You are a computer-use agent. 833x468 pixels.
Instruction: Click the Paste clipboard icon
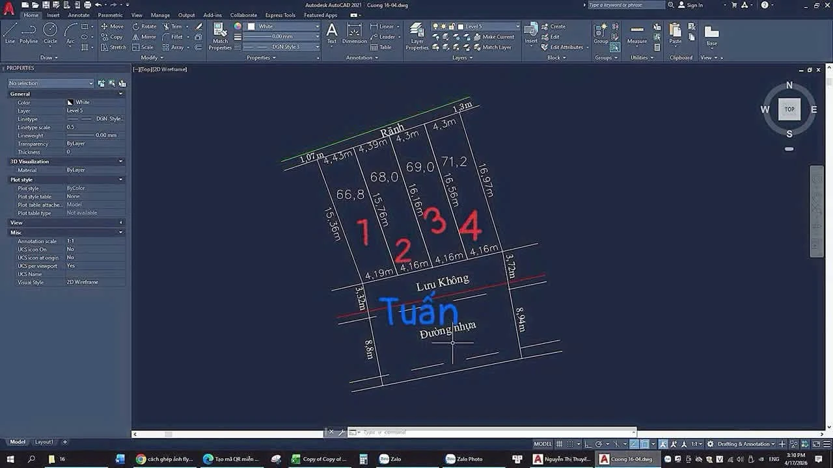tap(676, 33)
